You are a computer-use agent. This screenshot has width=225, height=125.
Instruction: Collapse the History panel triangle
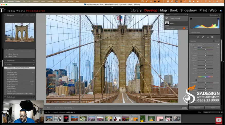(x=5, y=65)
